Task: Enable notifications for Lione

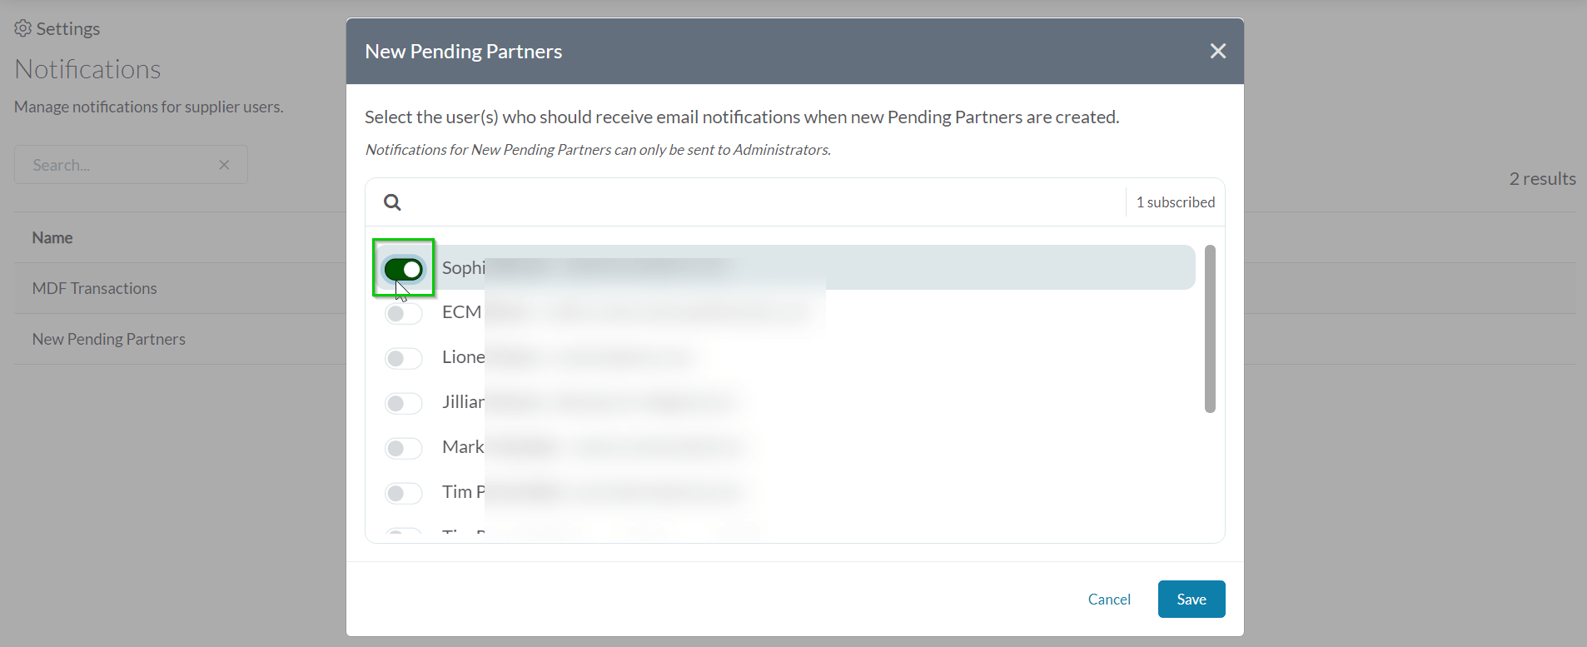Action: pyautogui.click(x=404, y=358)
